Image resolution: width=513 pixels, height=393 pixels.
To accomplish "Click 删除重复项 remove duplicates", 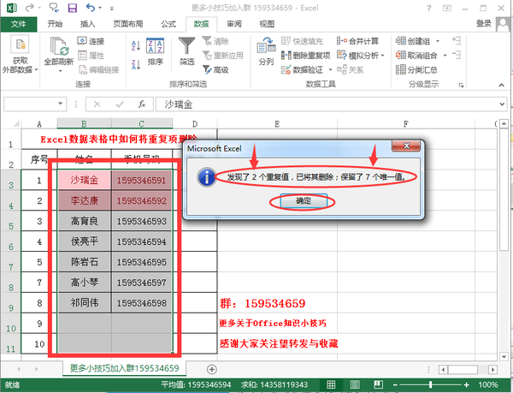I will pyautogui.click(x=306, y=56).
